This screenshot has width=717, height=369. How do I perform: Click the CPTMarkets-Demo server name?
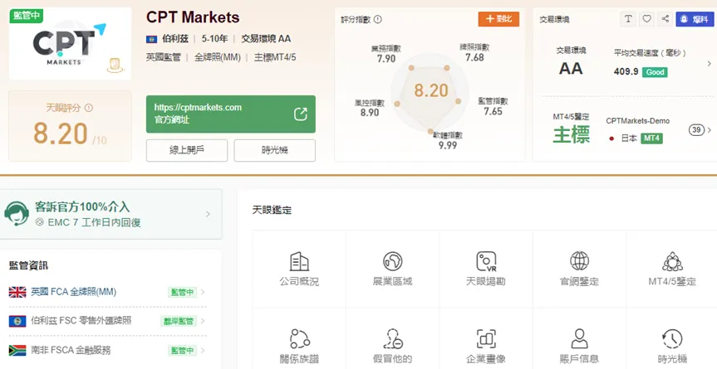click(x=637, y=121)
